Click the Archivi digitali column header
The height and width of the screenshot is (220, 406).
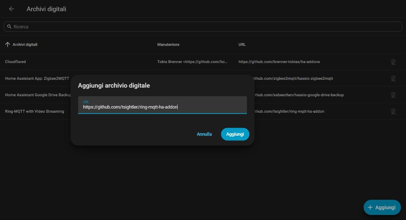25,45
